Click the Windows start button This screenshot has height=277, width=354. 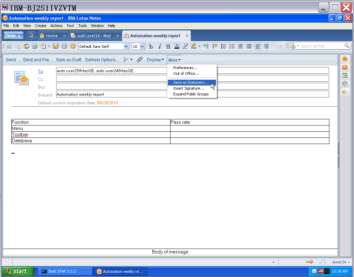coord(18,271)
